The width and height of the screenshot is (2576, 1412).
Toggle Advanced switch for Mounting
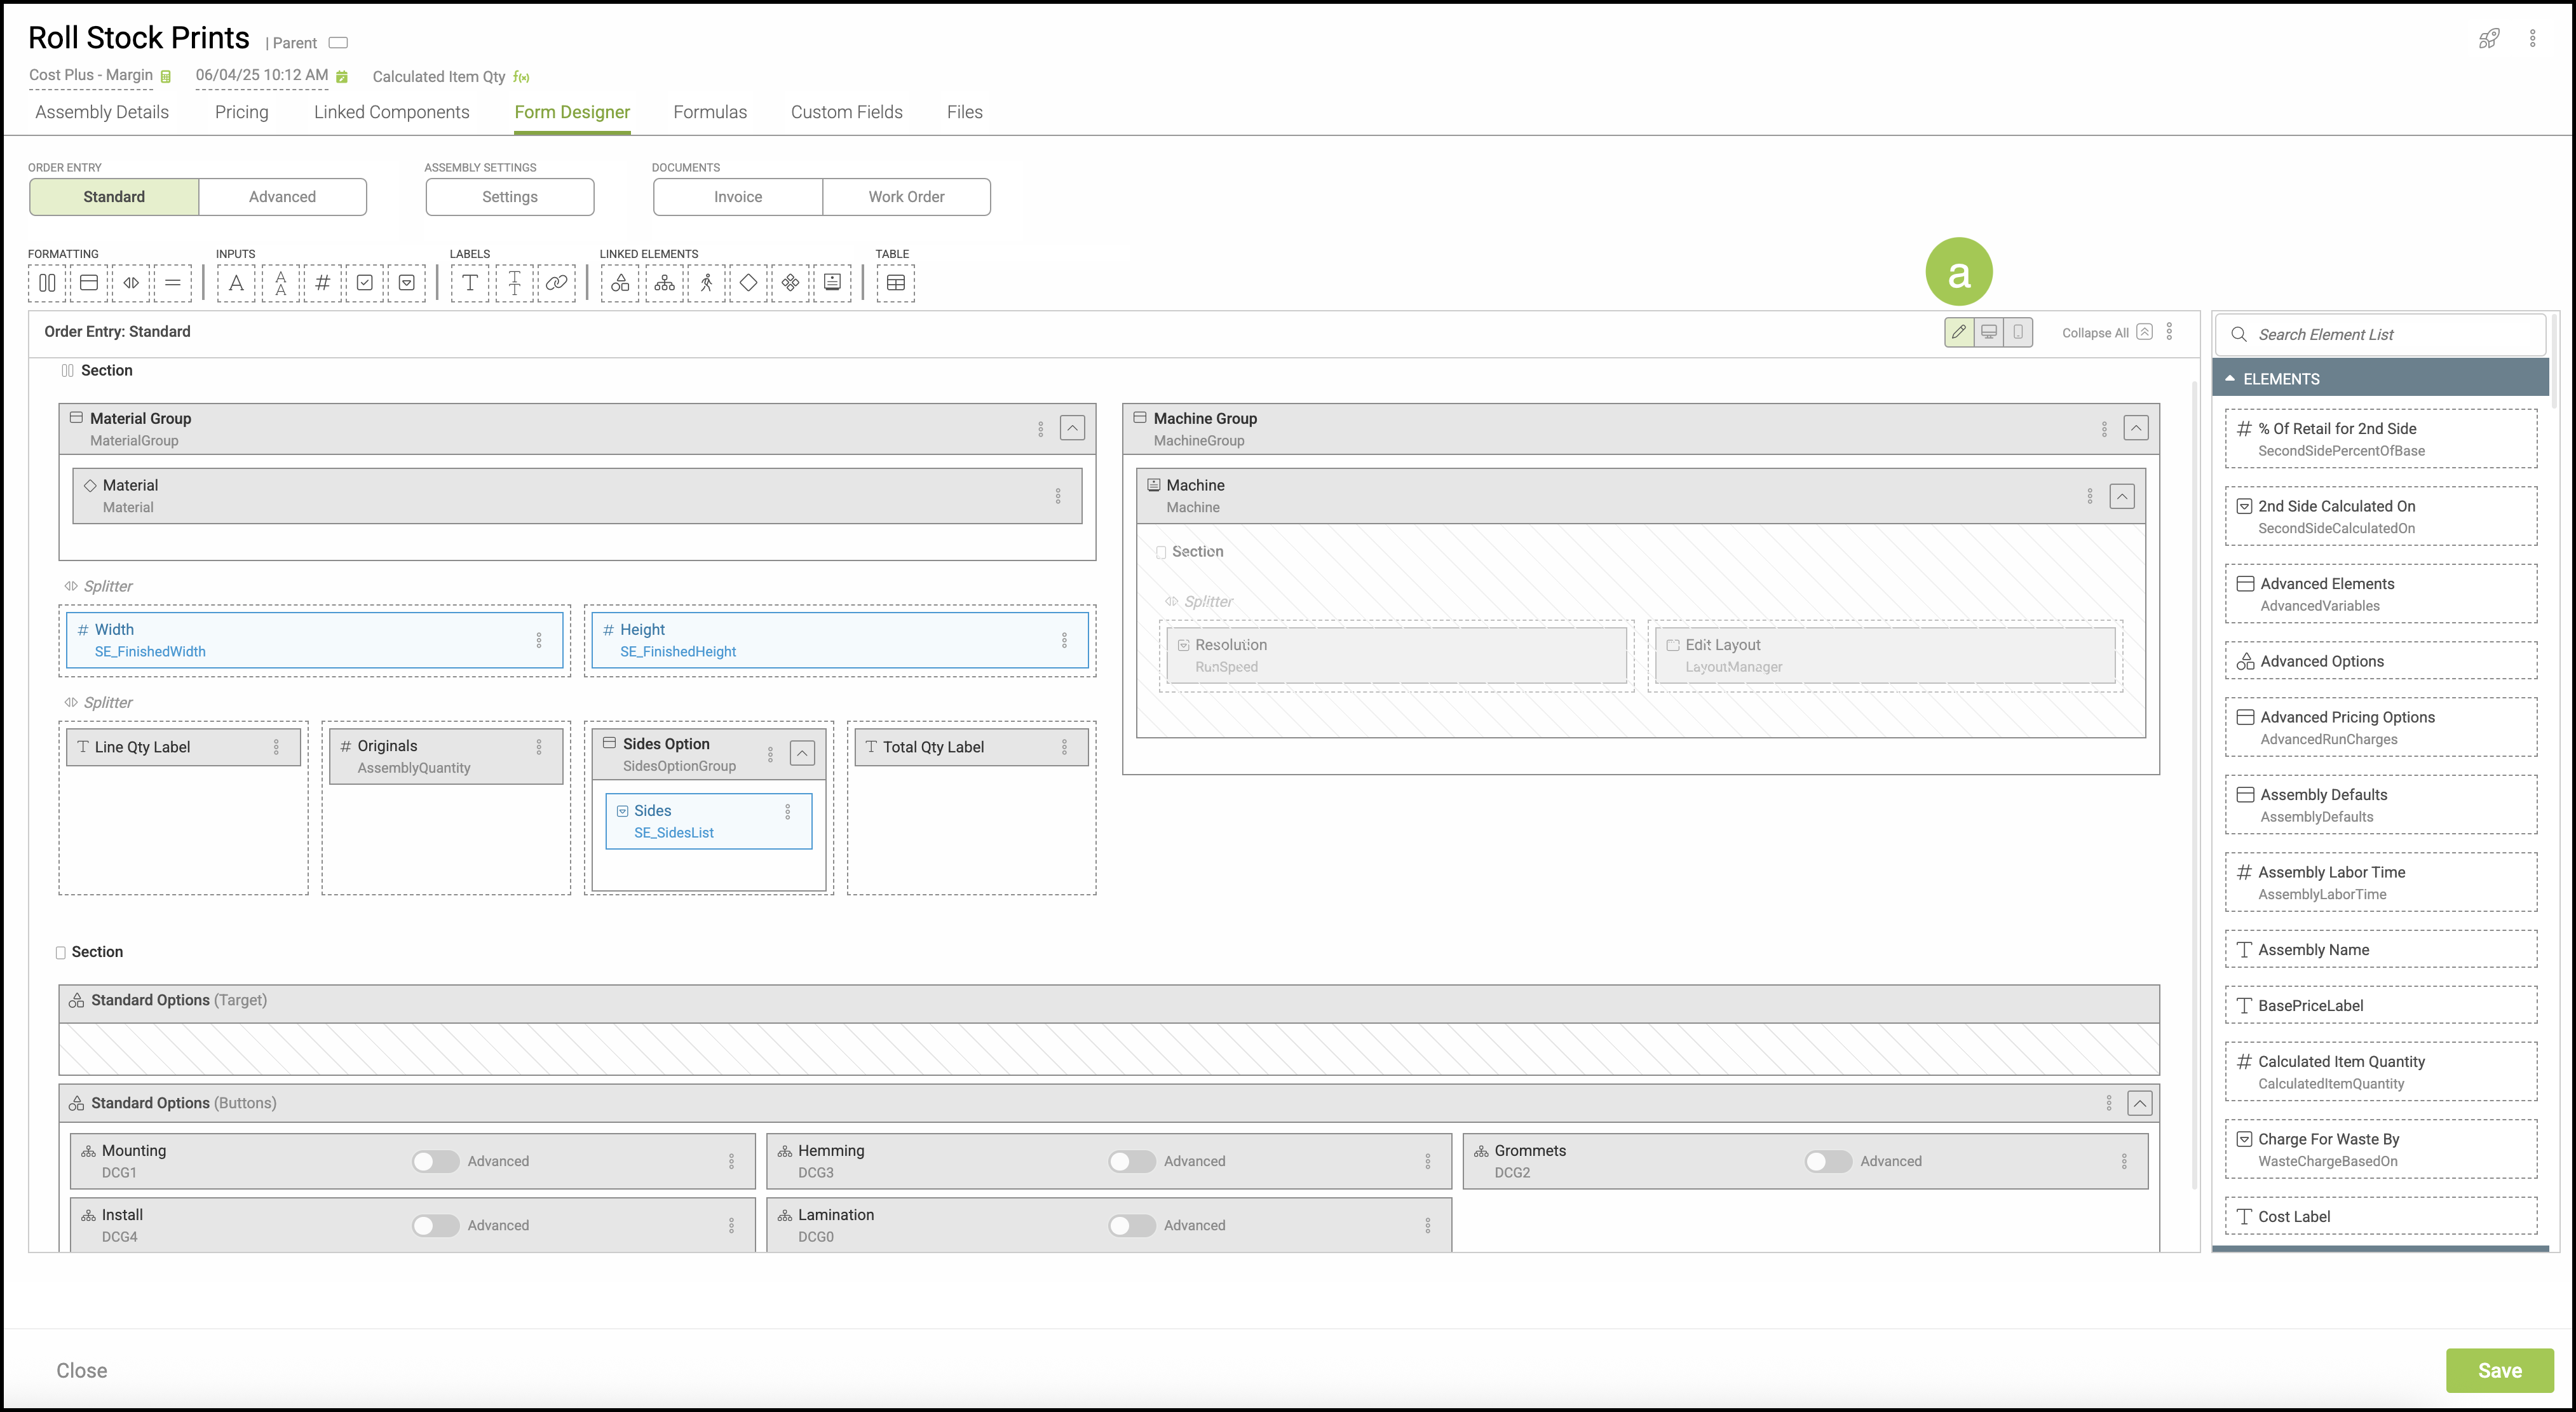[435, 1161]
